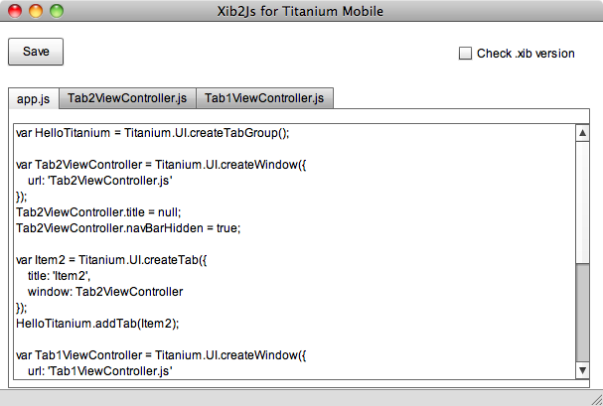Zoom the window with the green button
Screen dimensions: 603x406
click(x=57, y=11)
